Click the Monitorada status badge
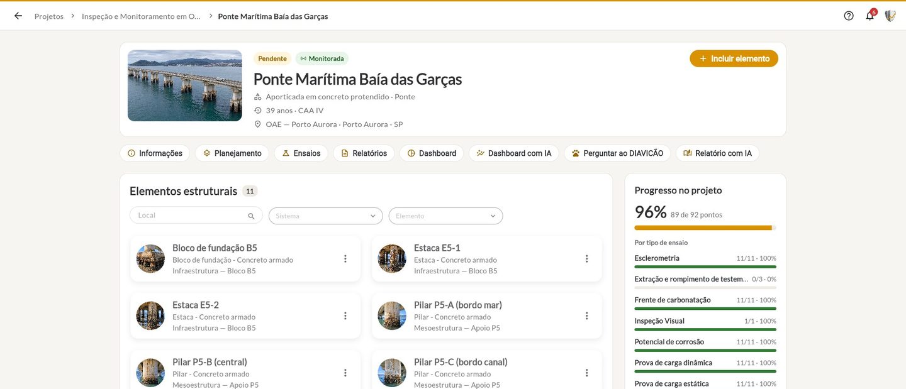906x389 pixels. coord(322,58)
